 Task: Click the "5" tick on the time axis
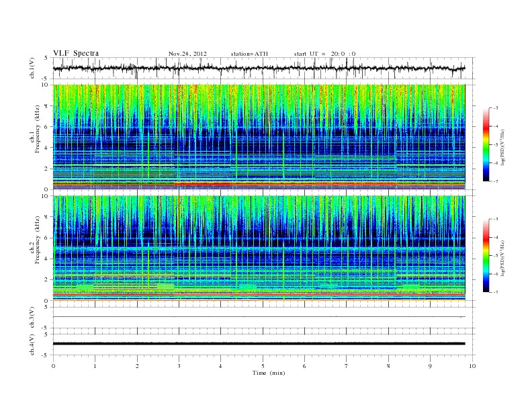(263, 366)
